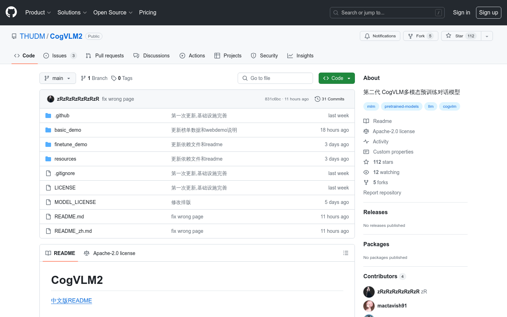Screen dimensions: 507x317
Task: Click the Sign in link
Action: [461, 12]
